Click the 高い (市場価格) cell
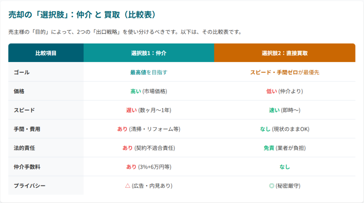364x203 pixels. pyautogui.click(x=149, y=91)
